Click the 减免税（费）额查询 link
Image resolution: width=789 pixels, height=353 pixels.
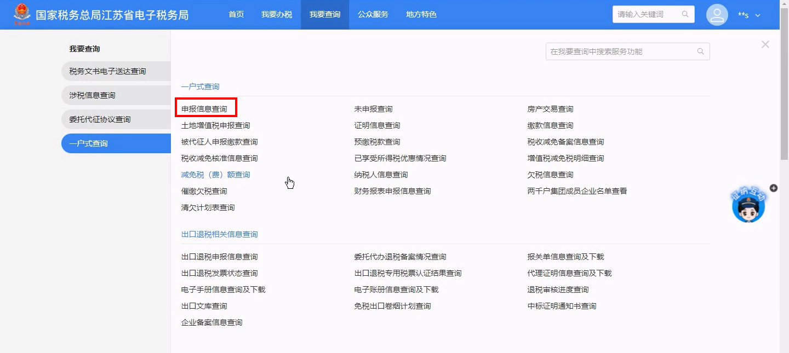click(215, 175)
